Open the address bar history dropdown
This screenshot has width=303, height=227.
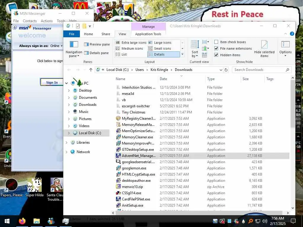point(221,70)
